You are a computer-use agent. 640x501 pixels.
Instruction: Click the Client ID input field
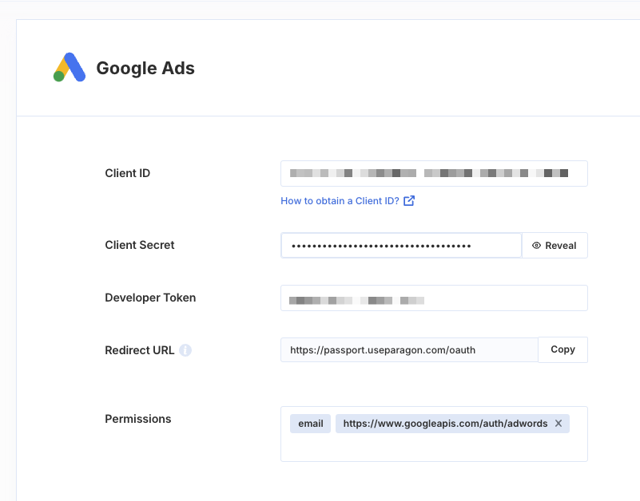pyautogui.click(x=434, y=174)
